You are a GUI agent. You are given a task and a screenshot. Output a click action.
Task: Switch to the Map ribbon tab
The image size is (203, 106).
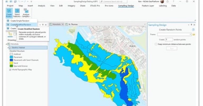21,6
